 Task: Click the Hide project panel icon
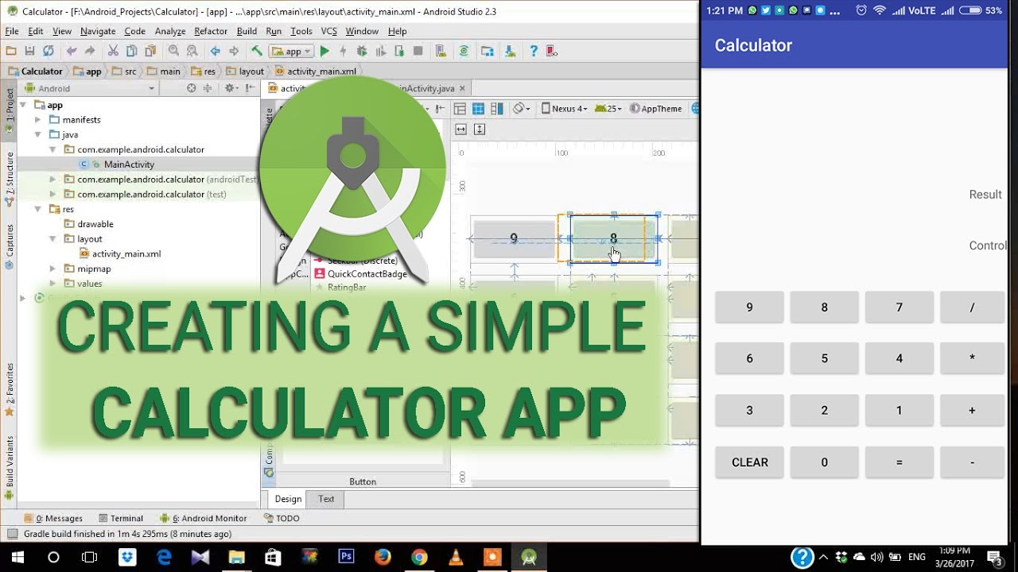tap(251, 88)
